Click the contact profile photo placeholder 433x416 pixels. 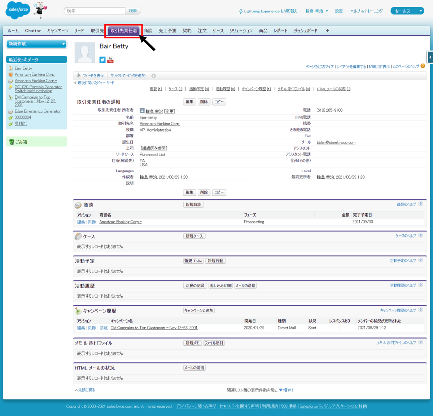pos(84,53)
